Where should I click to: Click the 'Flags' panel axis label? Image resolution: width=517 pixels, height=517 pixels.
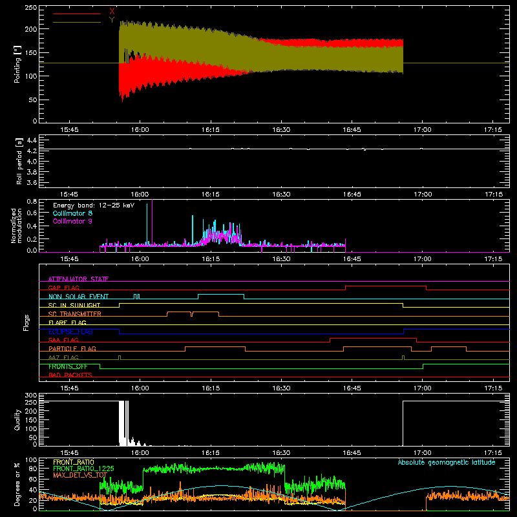(26, 322)
